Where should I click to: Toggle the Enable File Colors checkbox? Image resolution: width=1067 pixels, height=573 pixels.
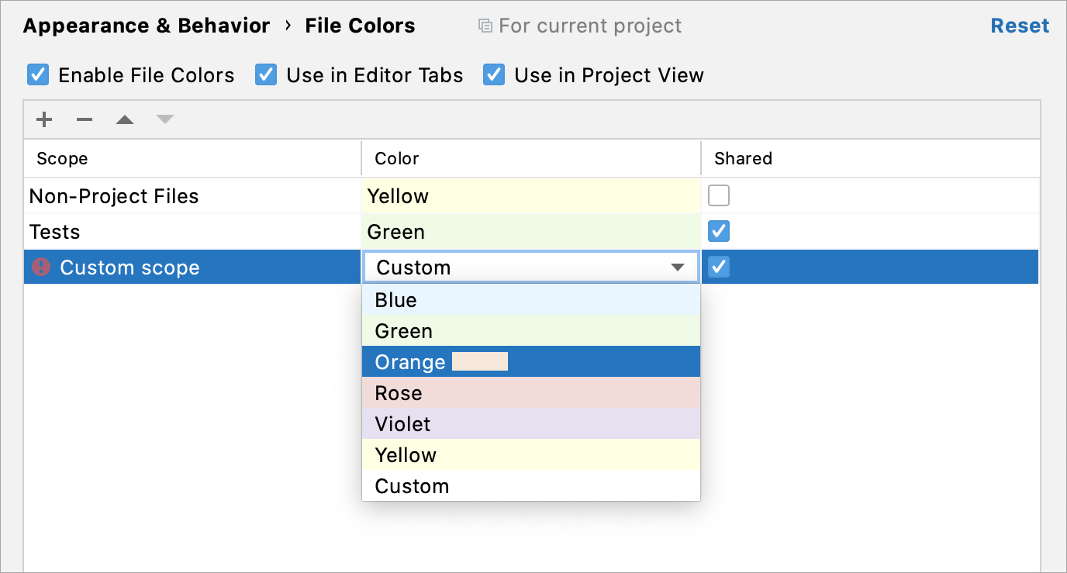click(x=38, y=75)
